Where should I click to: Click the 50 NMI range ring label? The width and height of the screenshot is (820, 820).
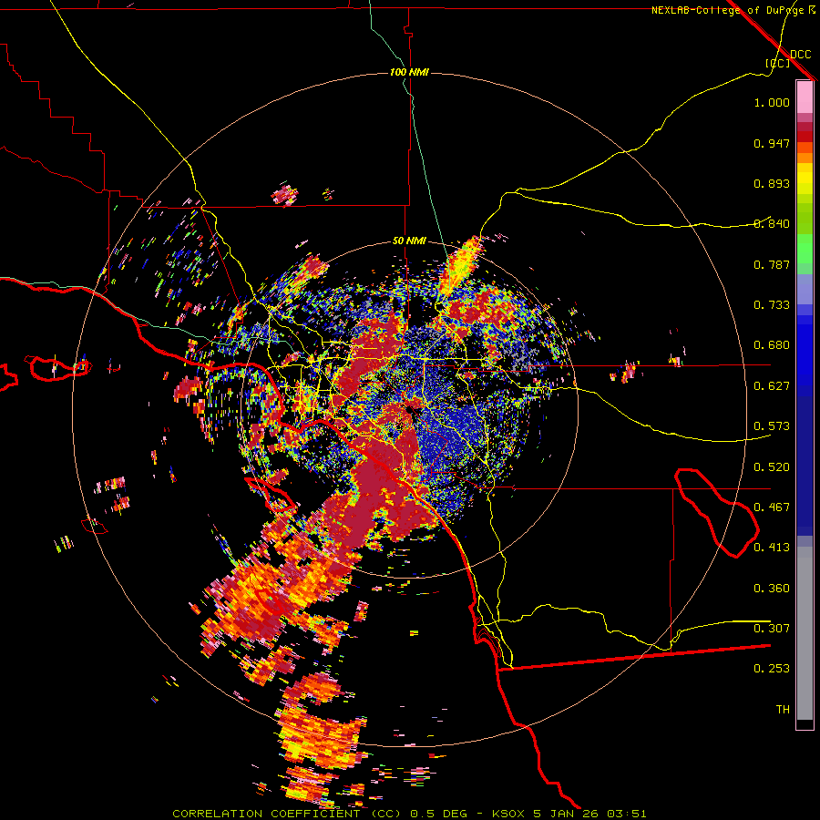(x=409, y=241)
